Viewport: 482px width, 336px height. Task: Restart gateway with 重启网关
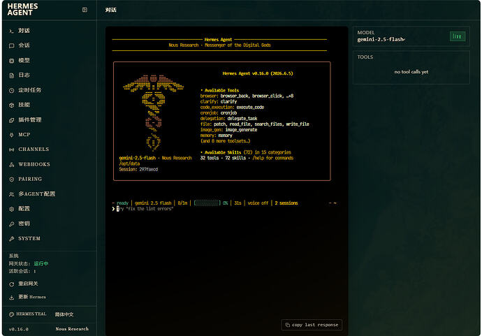49,284
